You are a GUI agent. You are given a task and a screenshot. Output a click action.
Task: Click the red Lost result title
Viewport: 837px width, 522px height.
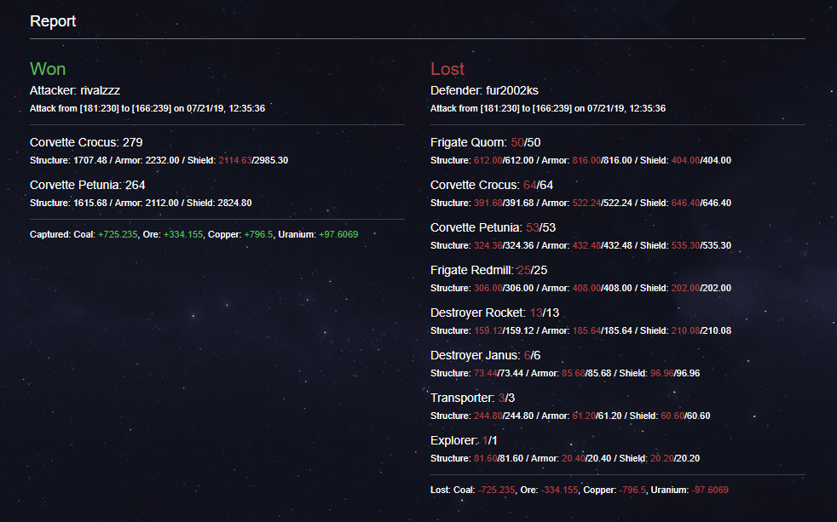click(x=447, y=69)
